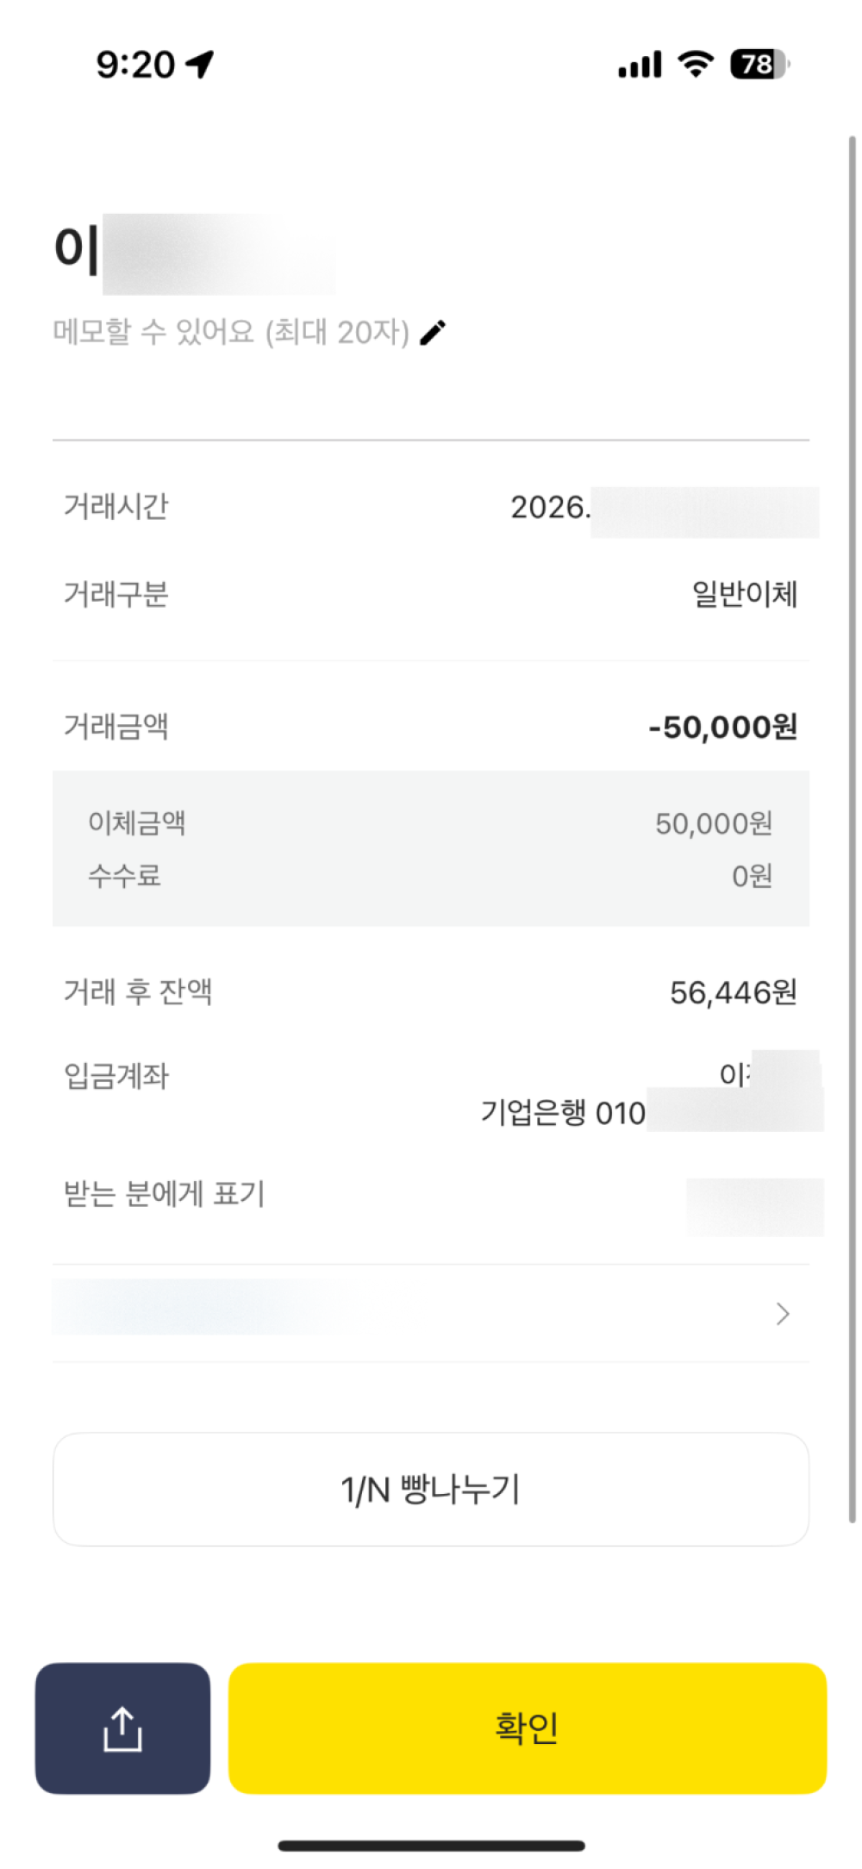The image size is (862, 1869).
Task: Tap the 받는 분에게 표기 label
Action: click(x=165, y=1194)
